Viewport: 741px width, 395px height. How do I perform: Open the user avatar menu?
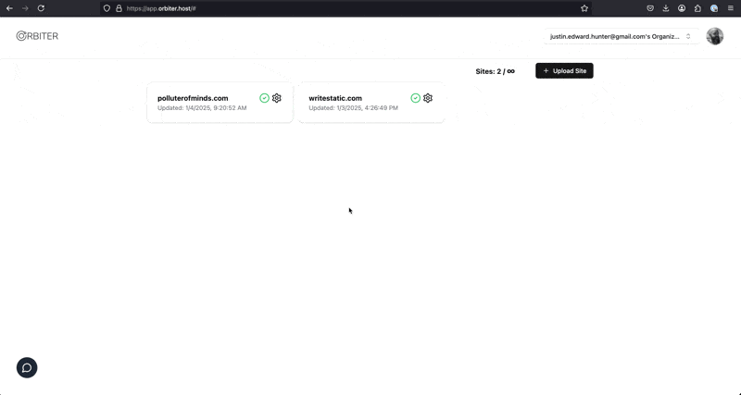pos(715,36)
